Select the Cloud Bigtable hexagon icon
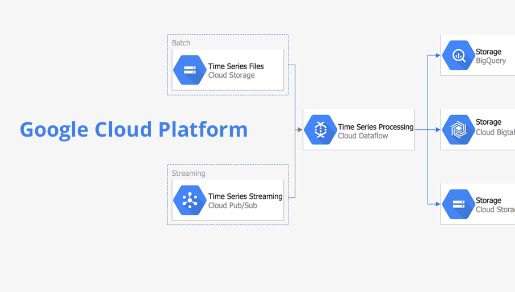 tap(459, 130)
